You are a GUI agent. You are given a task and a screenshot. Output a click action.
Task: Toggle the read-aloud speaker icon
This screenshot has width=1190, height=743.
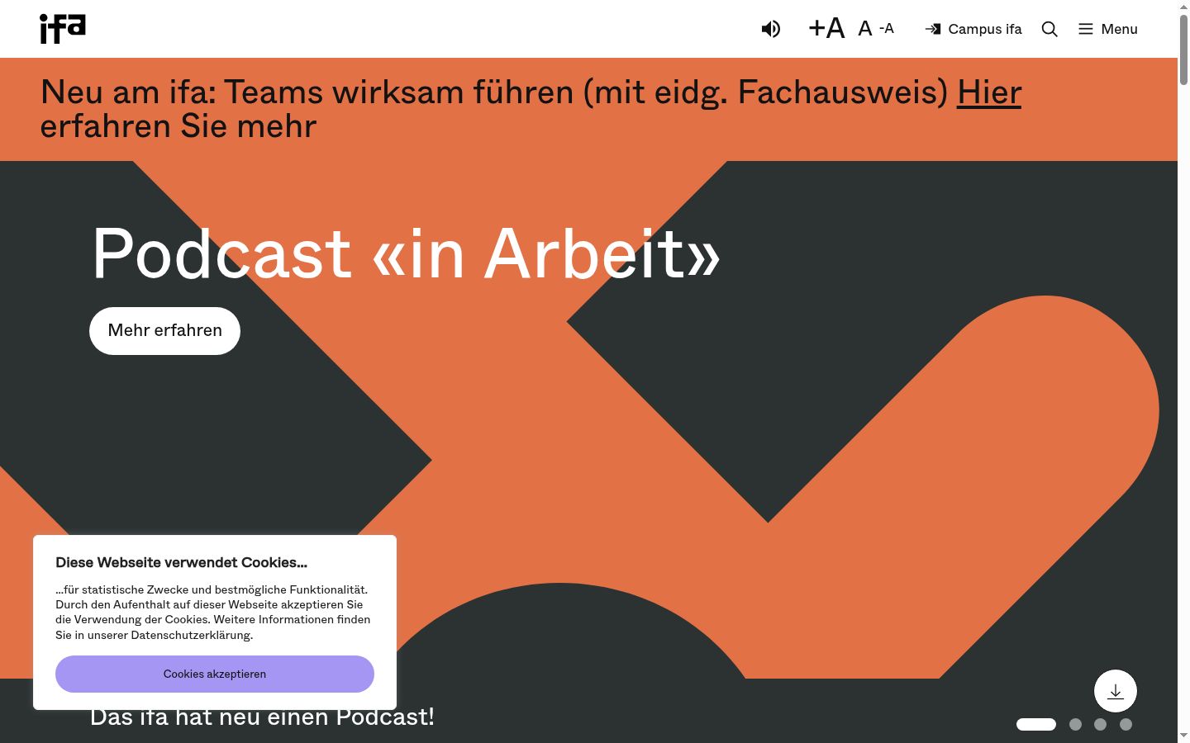(770, 29)
